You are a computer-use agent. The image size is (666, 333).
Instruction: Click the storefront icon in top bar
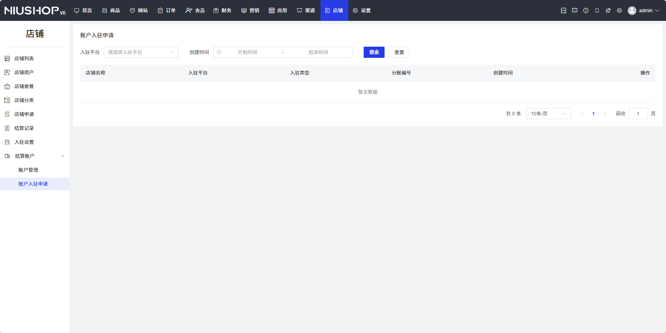point(564,10)
